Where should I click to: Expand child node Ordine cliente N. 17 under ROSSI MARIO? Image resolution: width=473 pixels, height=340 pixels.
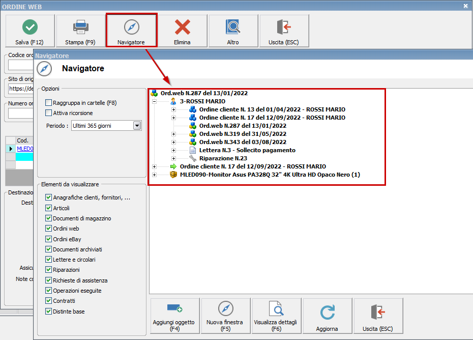[x=174, y=118]
